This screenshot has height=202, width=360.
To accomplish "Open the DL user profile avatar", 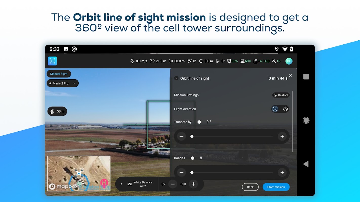I will [289, 61].
